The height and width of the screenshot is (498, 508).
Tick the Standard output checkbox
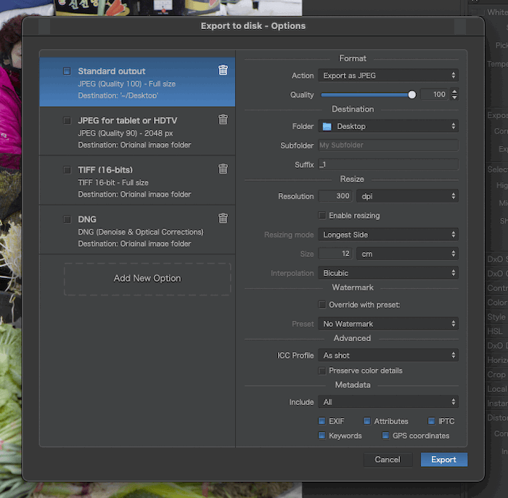pyautogui.click(x=67, y=71)
